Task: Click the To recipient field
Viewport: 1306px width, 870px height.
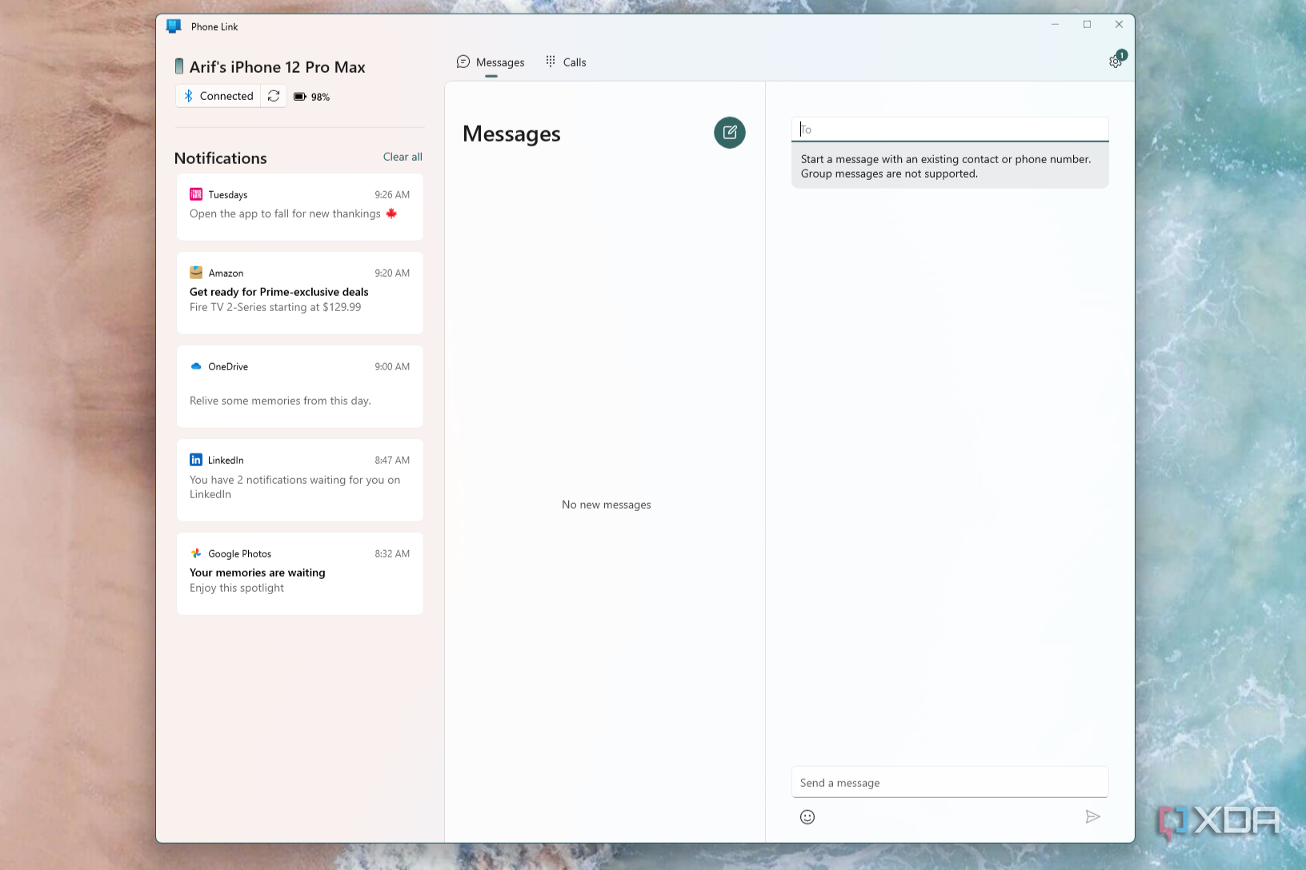Action: [x=949, y=129]
